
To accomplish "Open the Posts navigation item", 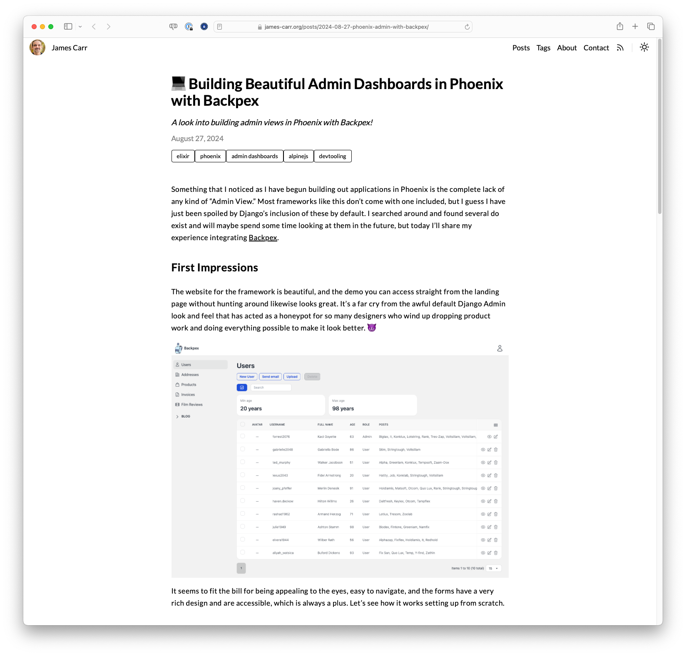I will click(x=521, y=47).
